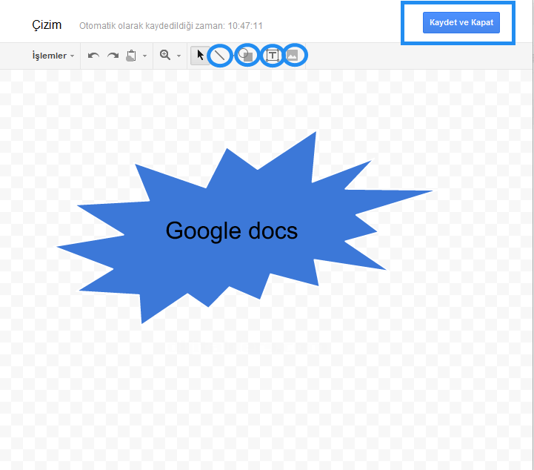Click the Çizim dialog title
The image size is (534, 470).
pos(47,25)
